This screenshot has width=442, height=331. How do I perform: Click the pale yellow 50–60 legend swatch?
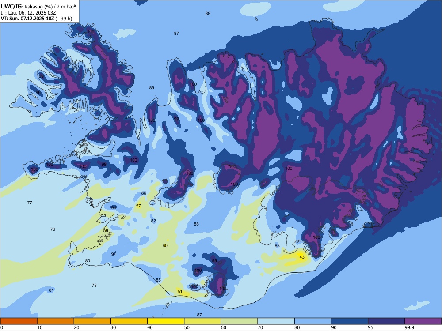tap(202, 321)
